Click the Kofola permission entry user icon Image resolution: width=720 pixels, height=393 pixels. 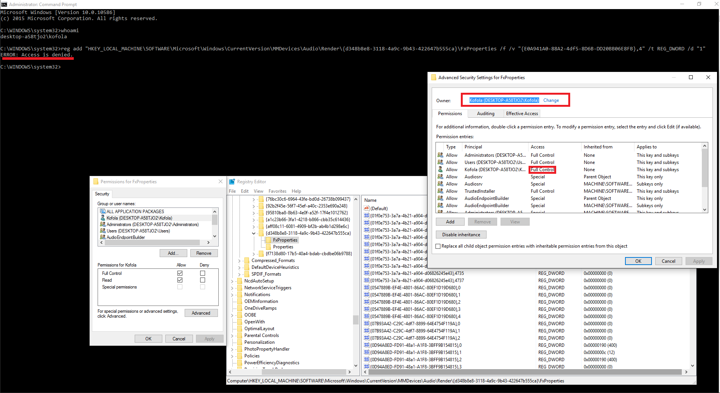[x=440, y=170]
